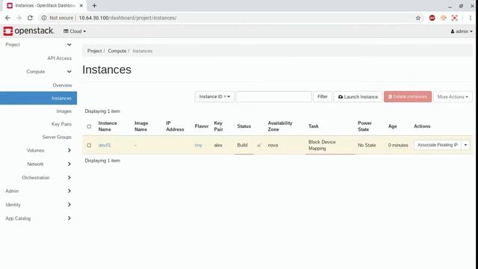Open Chrome's three-dot menu
This screenshot has height=269, width=478.
pyautogui.click(x=471, y=18)
